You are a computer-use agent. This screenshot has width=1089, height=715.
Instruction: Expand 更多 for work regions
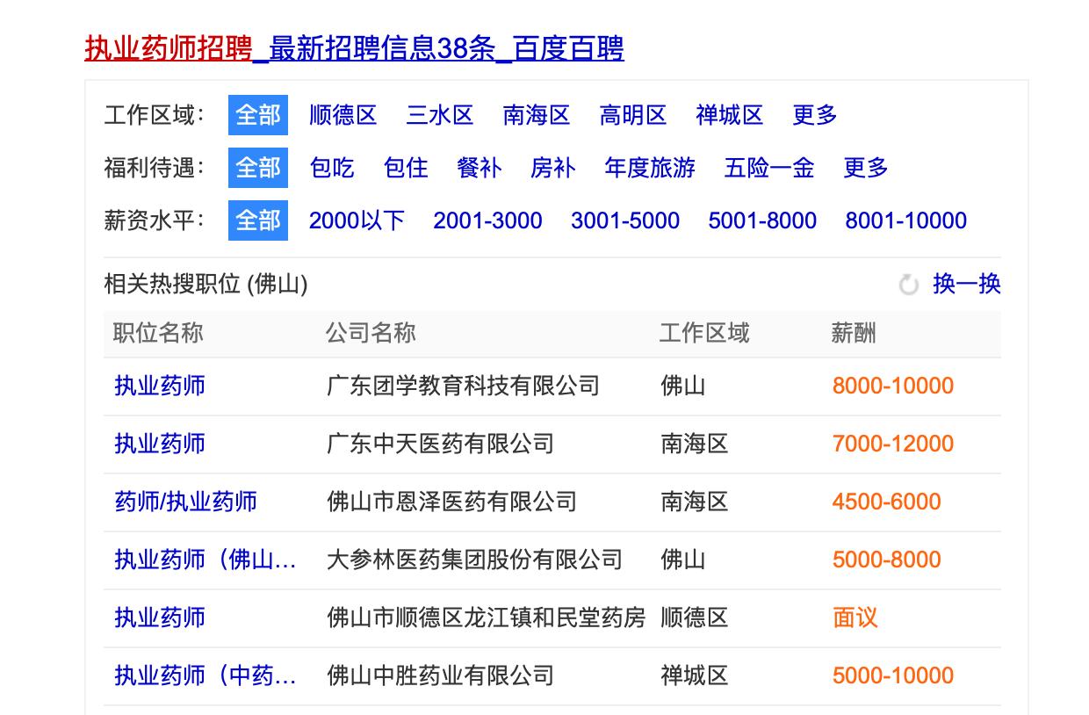pyautogui.click(x=812, y=115)
